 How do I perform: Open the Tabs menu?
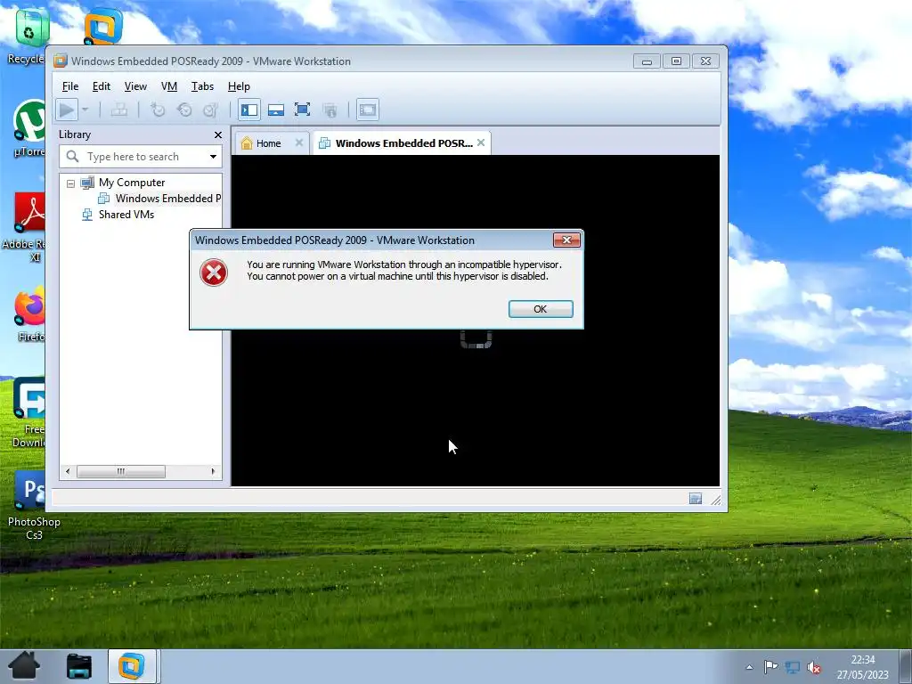coord(202,86)
